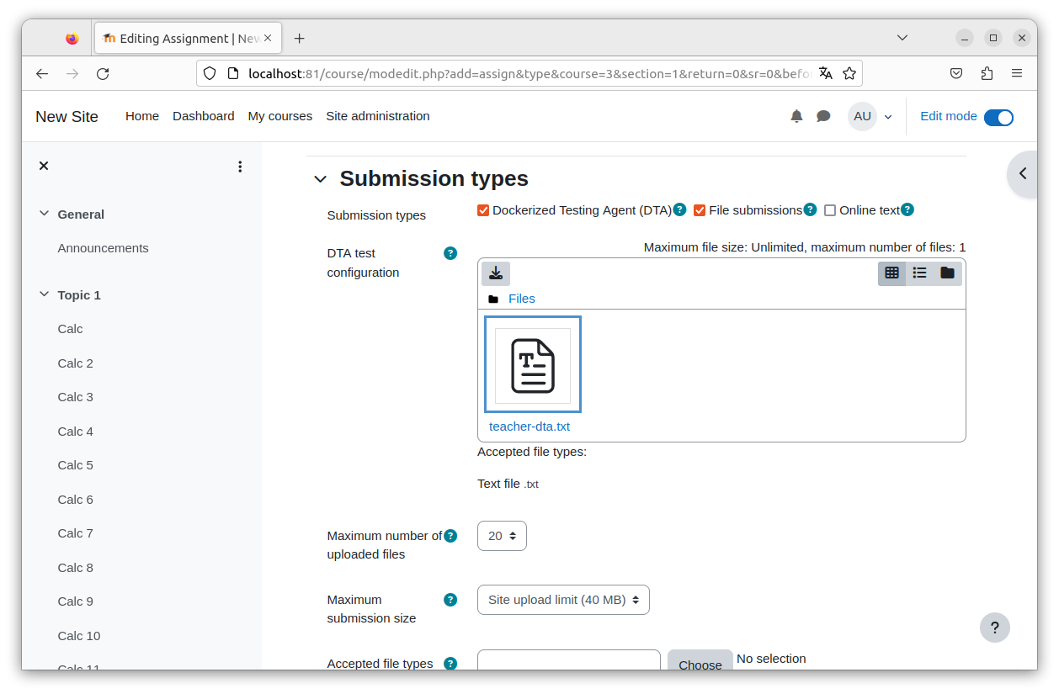Image resolution: width=1059 pixels, height=694 pixels.
Task: Switch file manager to icon grid view
Action: [x=892, y=273]
